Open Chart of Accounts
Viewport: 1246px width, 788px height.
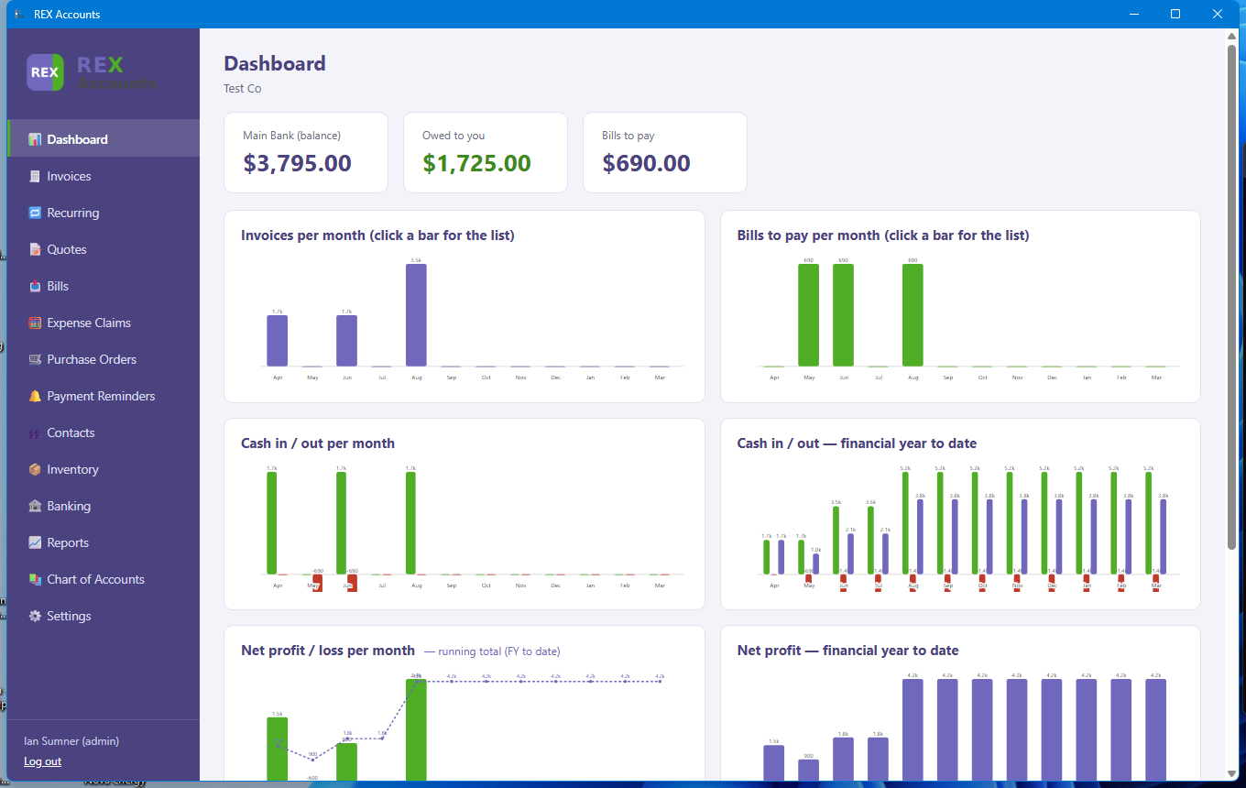(x=104, y=579)
